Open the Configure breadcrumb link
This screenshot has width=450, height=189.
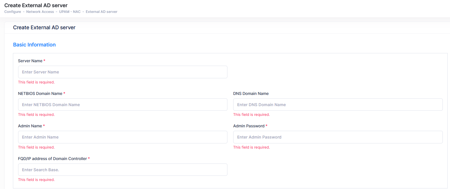(13, 12)
